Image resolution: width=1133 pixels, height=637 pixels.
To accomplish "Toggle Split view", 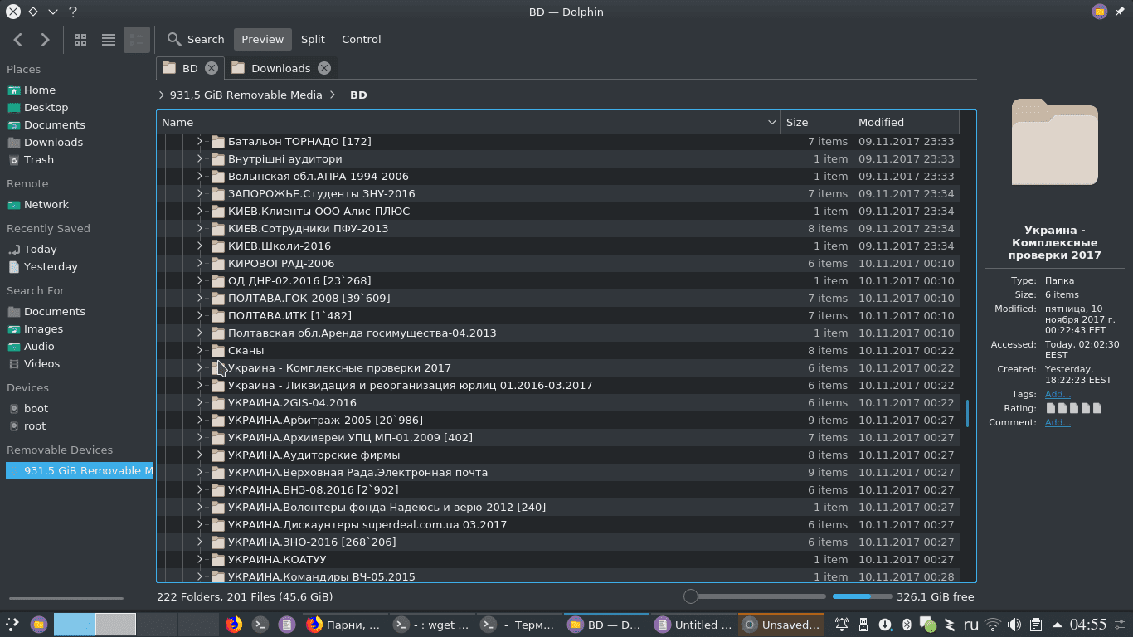I will pos(313,39).
